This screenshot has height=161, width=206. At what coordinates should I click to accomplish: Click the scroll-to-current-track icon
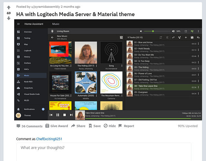180,37
